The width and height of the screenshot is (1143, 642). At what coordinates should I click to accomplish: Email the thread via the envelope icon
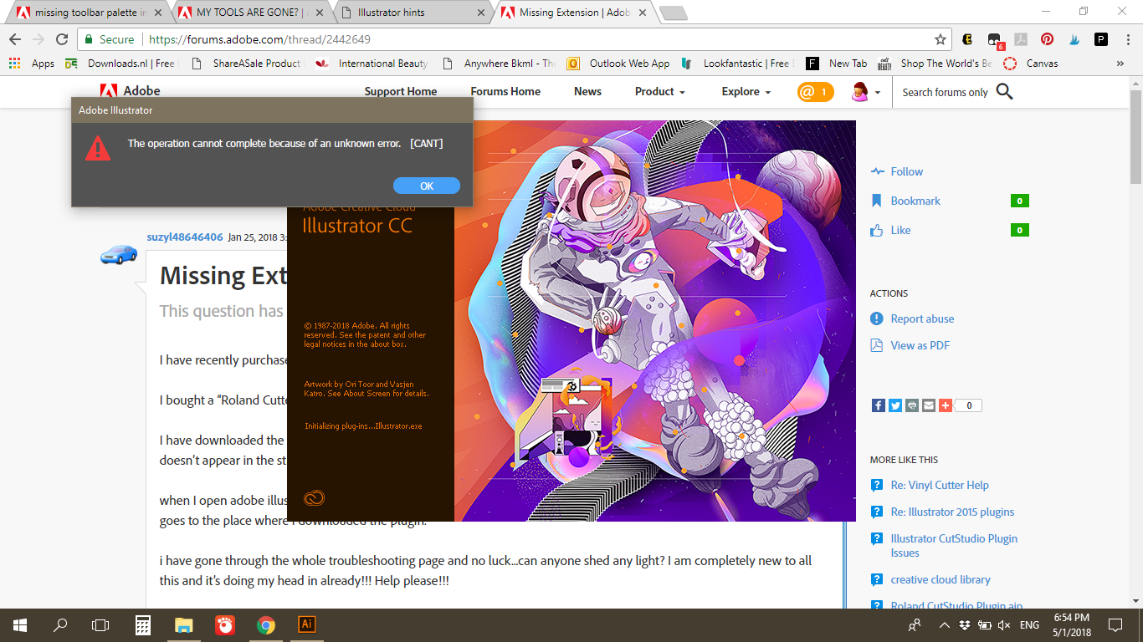click(x=928, y=405)
